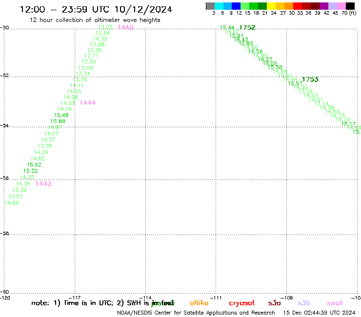
Task: Select the pink swatch in the legend
Action: tap(341, 6)
